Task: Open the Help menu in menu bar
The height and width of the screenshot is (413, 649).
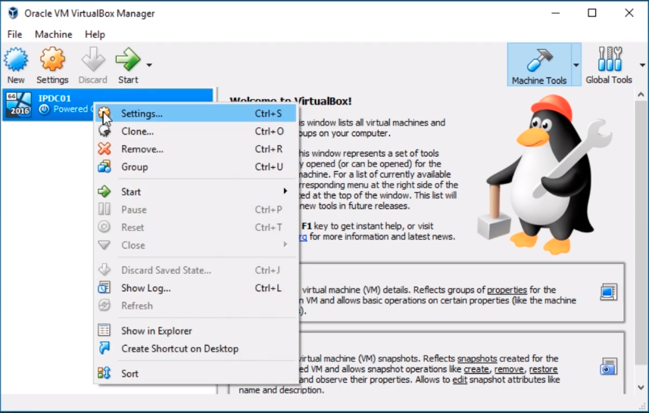Action: tap(95, 34)
